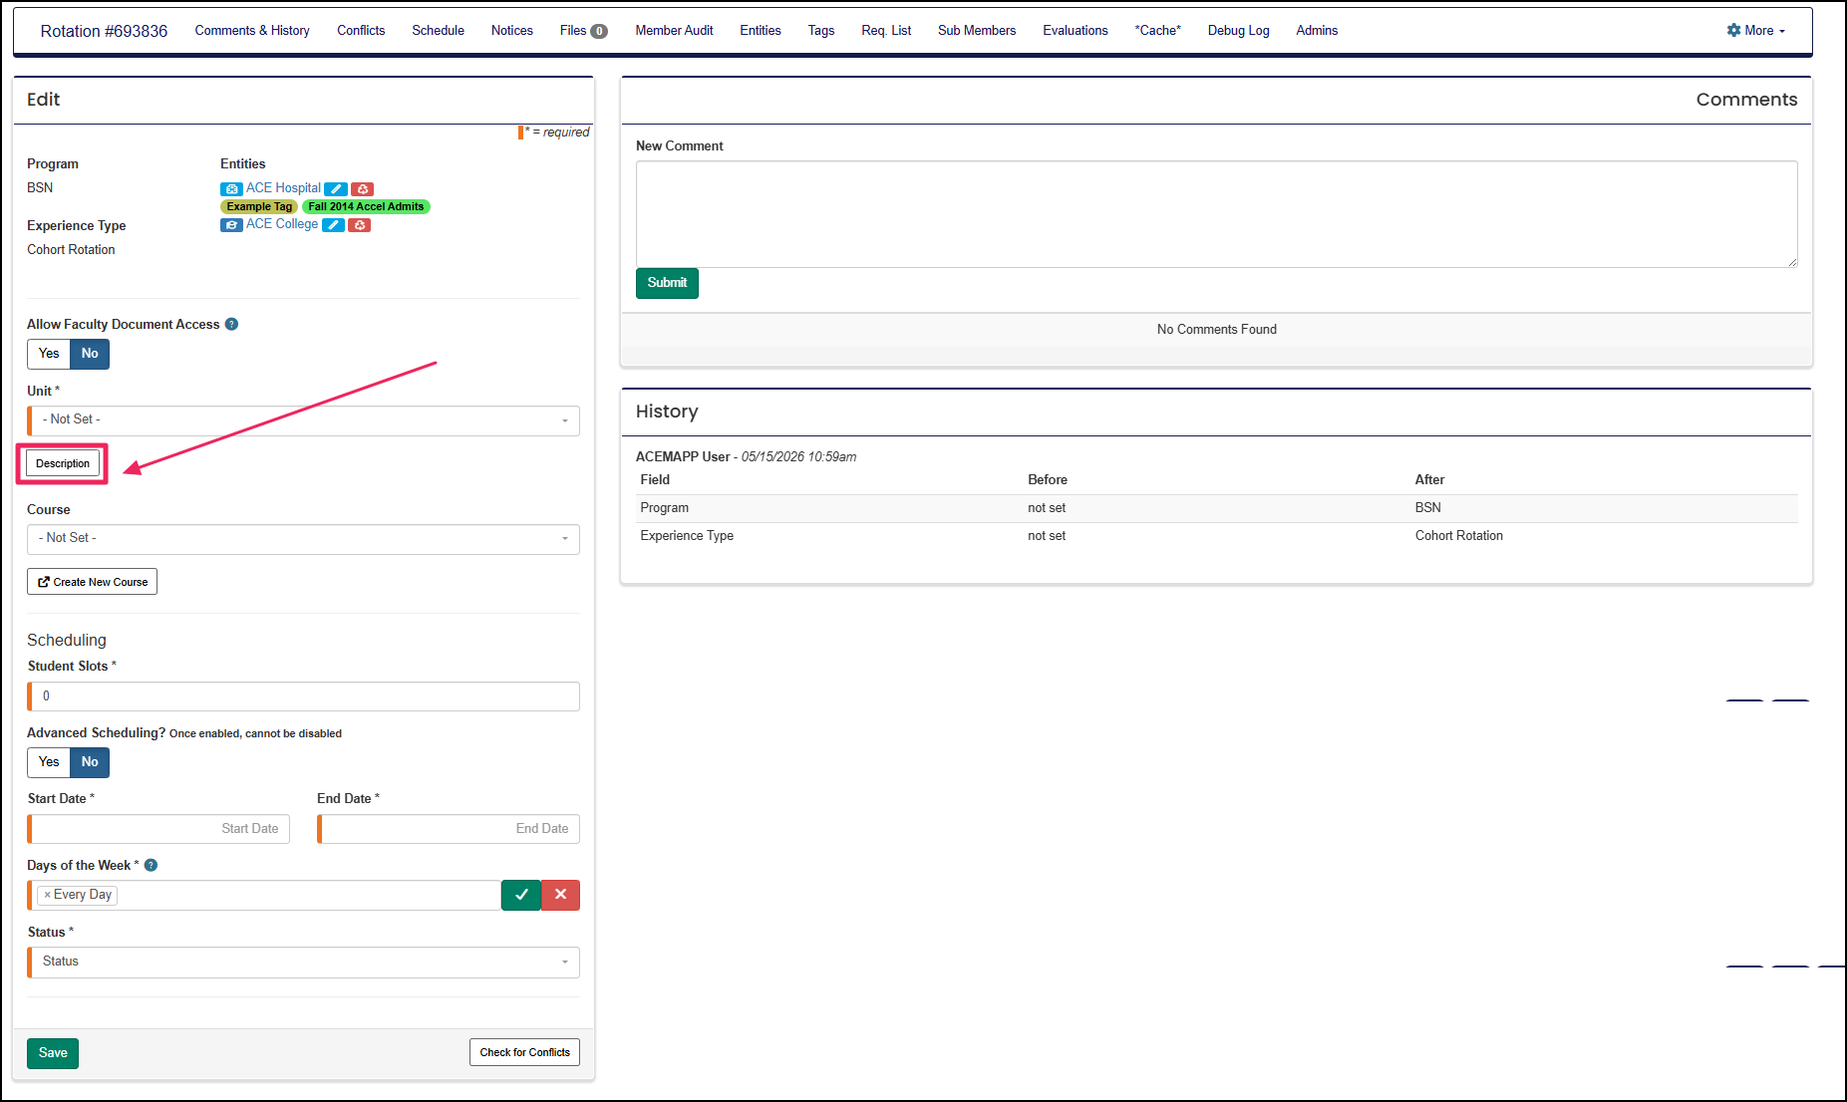Click in the New Comment text area

click(1216, 214)
